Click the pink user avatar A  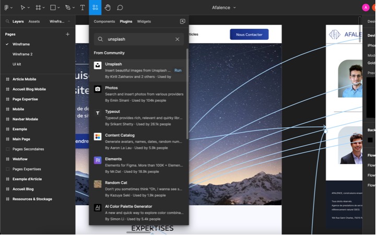(x=366, y=8)
